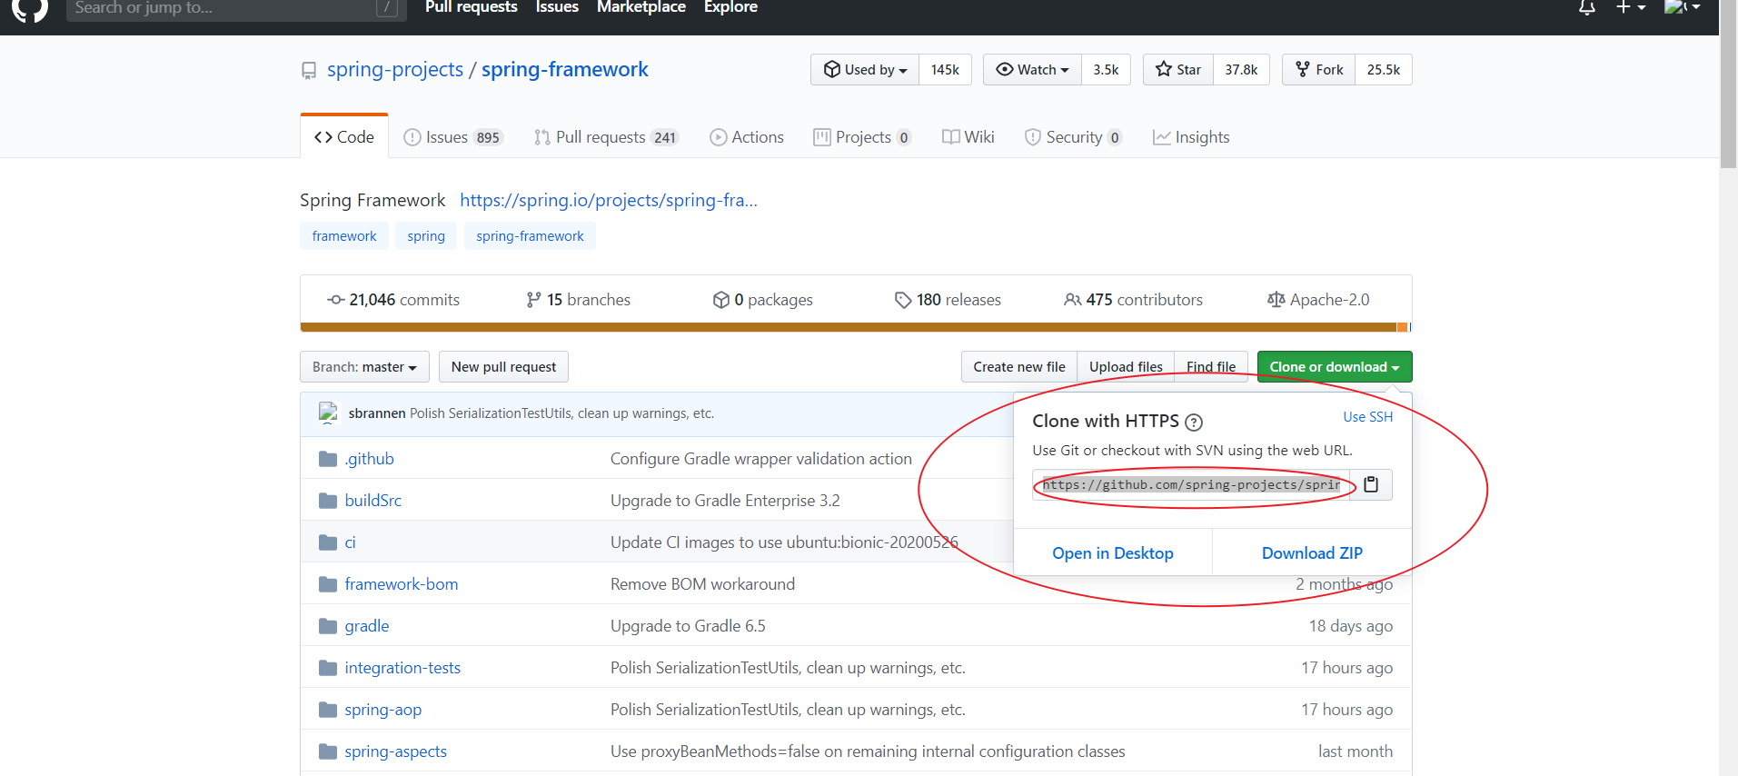This screenshot has width=1738, height=776.
Task: Open the spring-projects organization link
Action: pyautogui.click(x=395, y=69)
